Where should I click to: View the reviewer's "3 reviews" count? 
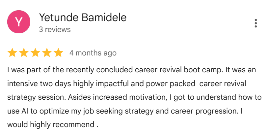(x=55, y=30)
